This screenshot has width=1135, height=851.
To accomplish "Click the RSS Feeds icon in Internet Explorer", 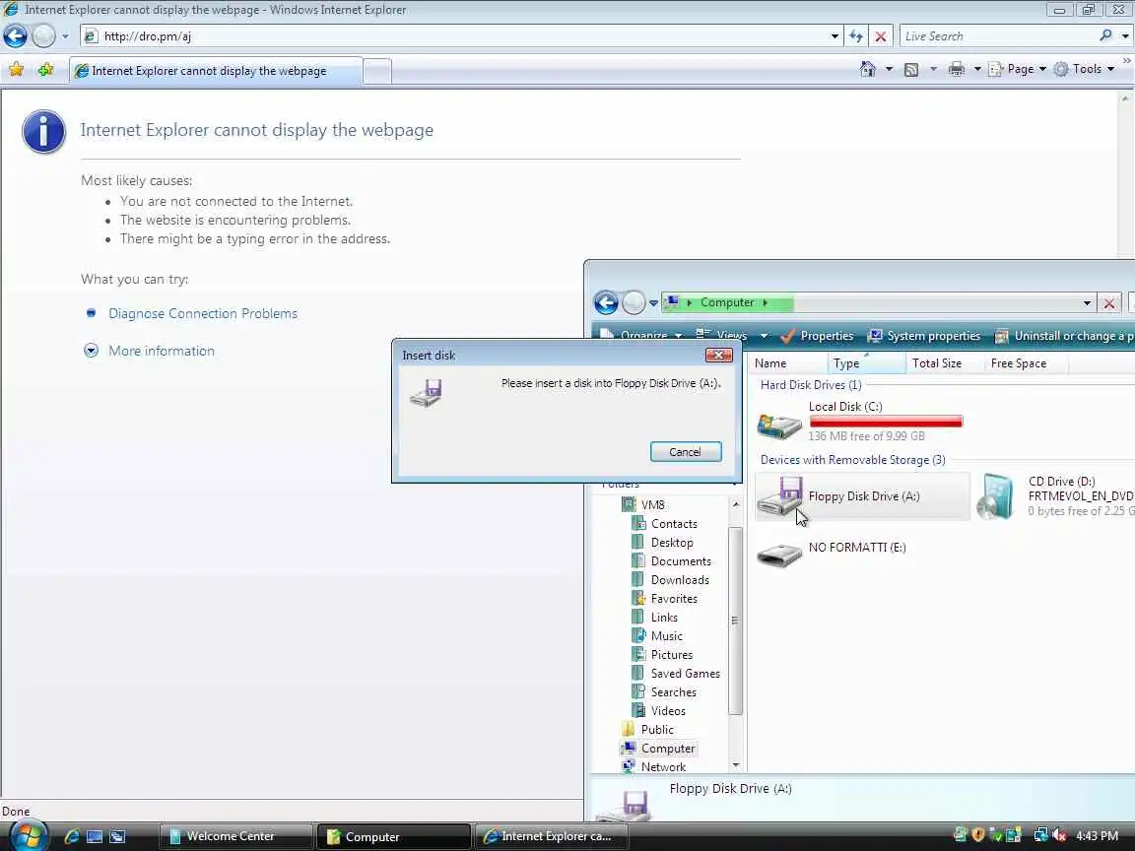I will click(x=911, y=70).
